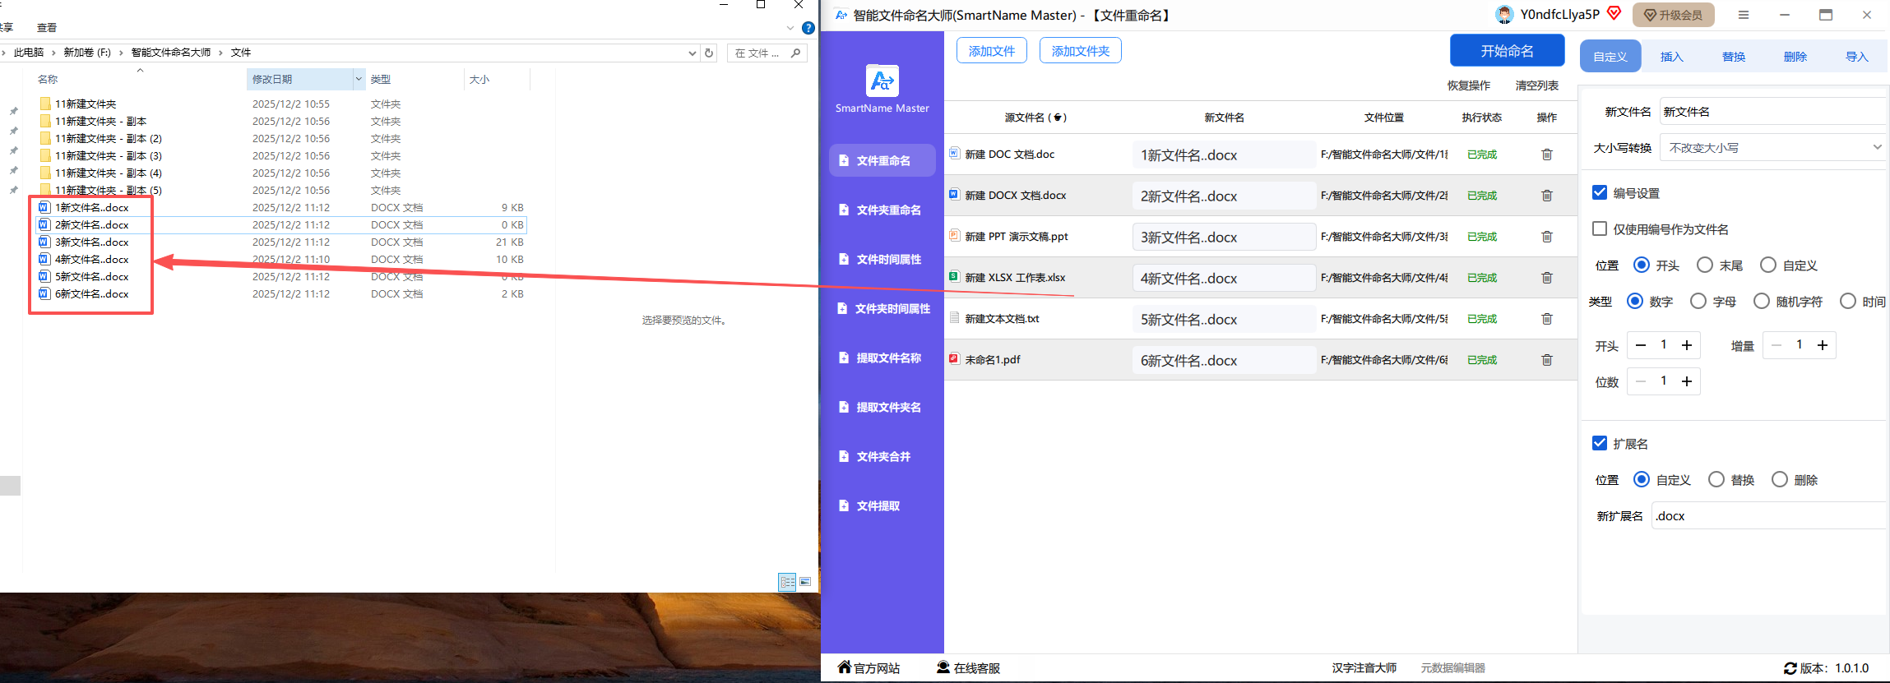The height and width of the screenshot is (683, 1890).
Task: Click the version update refresh icon
Action: click(1790, 668)
